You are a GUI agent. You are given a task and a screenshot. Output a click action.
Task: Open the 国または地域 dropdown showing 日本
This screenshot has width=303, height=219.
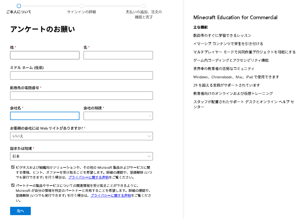[81, 156]
